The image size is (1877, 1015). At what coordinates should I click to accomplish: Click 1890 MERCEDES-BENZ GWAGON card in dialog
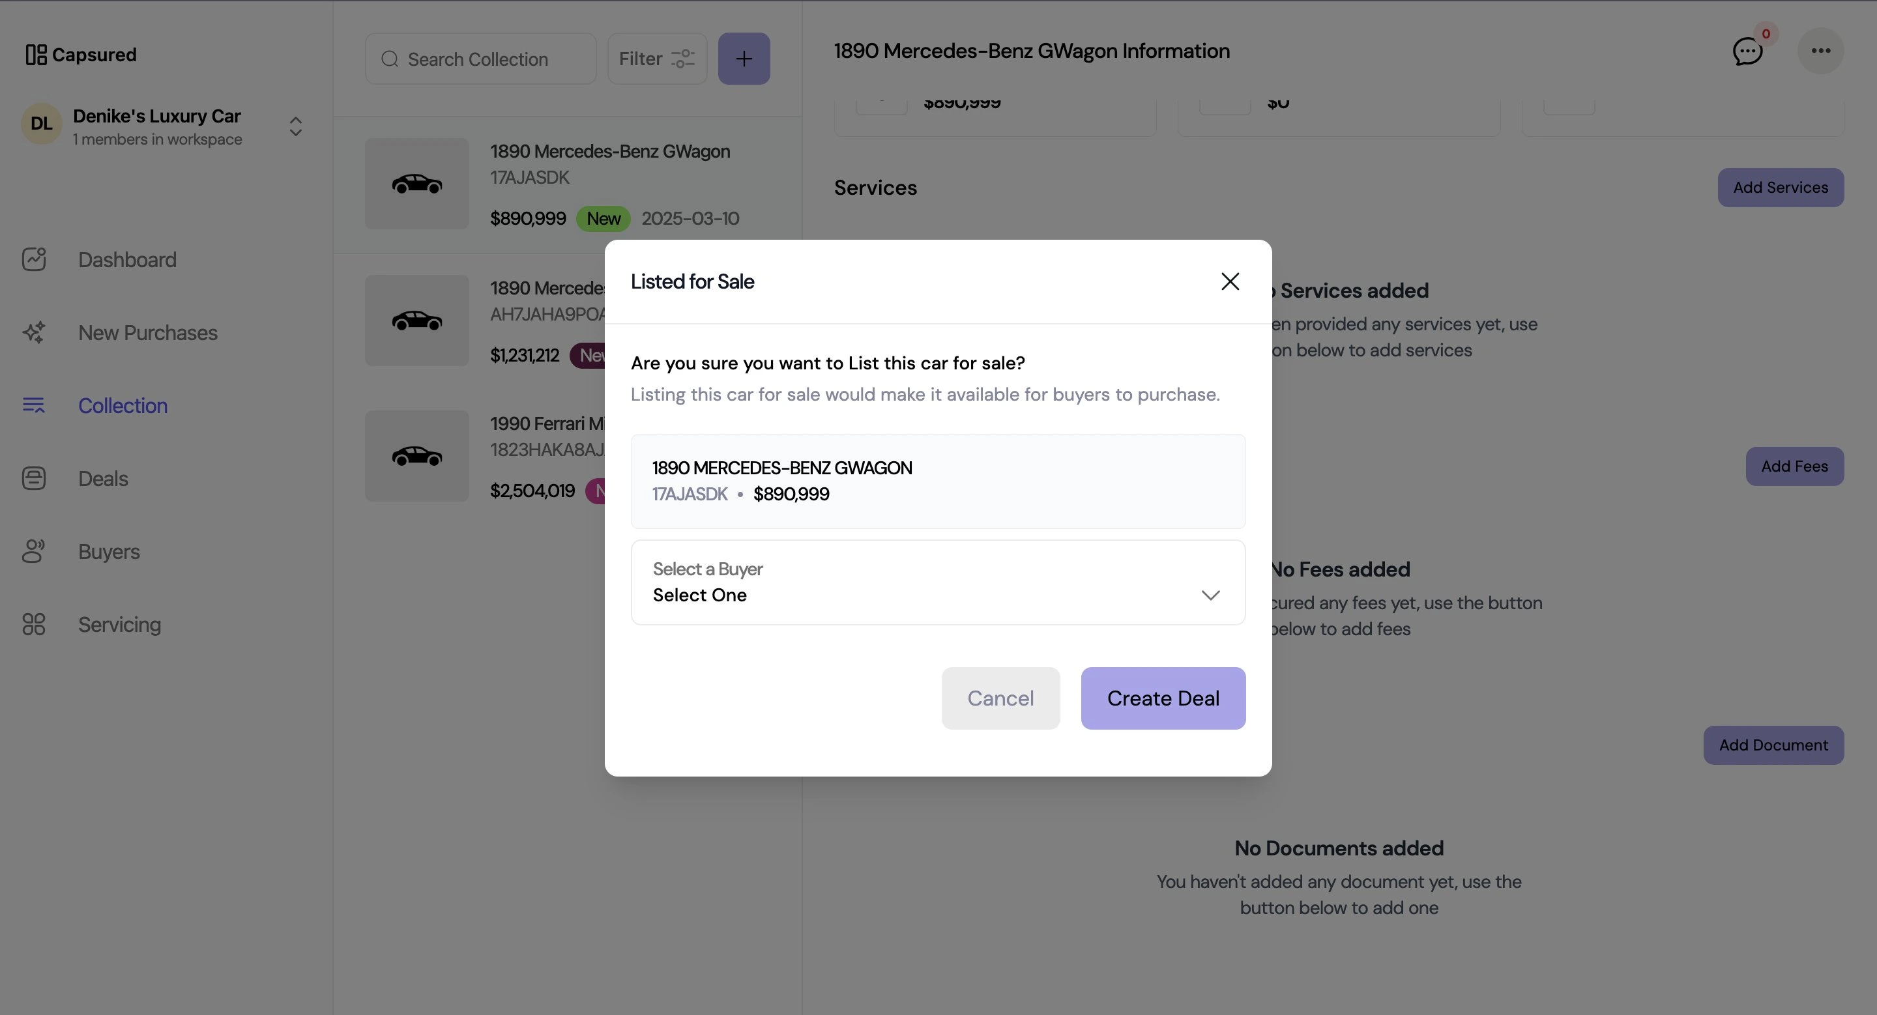[x=938, y=481]
